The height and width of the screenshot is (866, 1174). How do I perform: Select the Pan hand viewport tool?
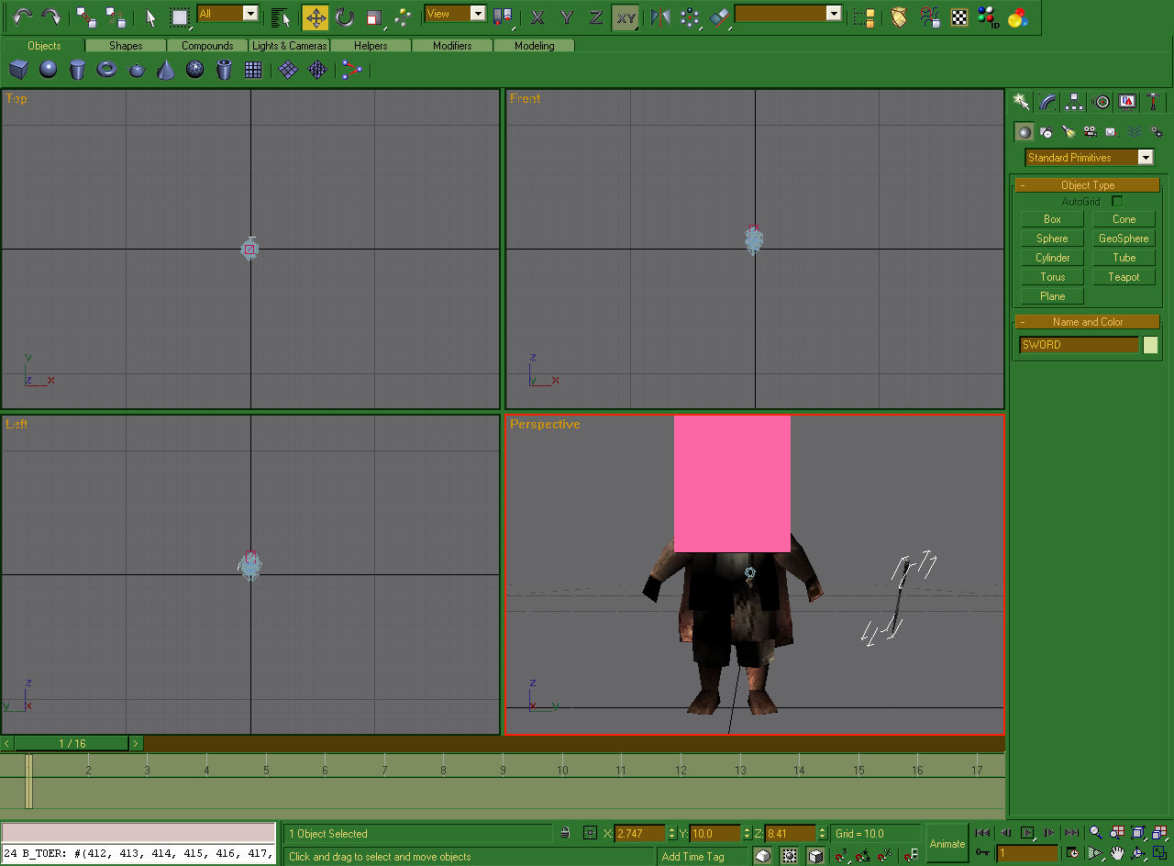[x=1117, y=853]
